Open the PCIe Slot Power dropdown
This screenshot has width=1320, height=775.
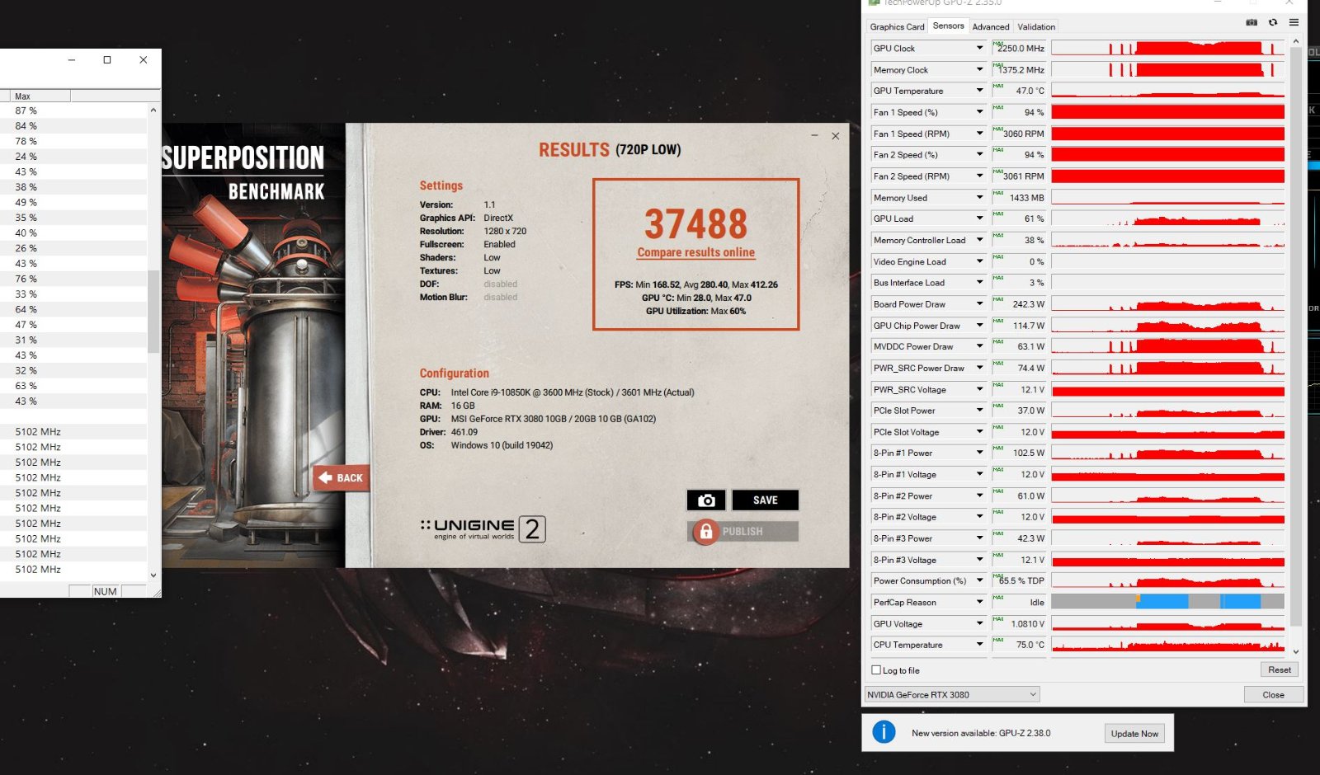point(979,410)
